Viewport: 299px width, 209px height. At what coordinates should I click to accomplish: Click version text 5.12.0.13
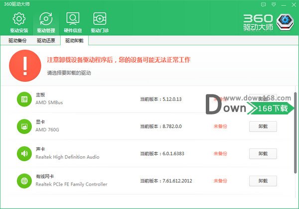172,99
